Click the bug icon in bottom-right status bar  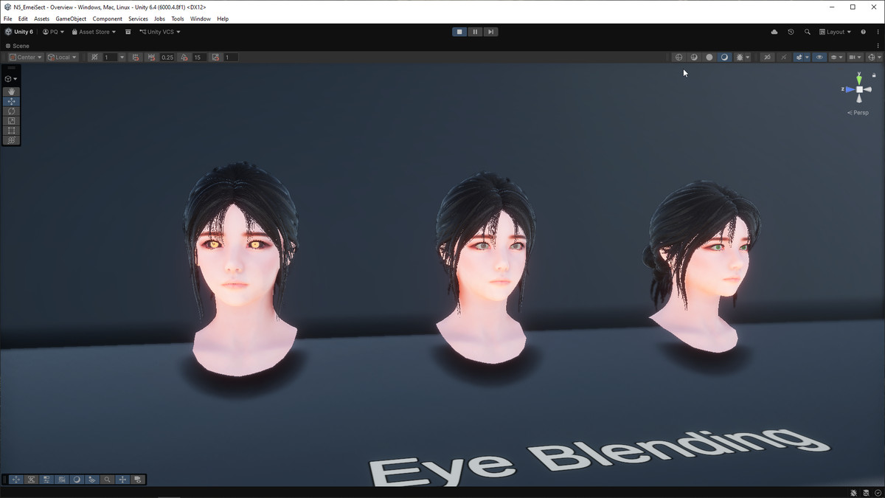pos(854,493)
